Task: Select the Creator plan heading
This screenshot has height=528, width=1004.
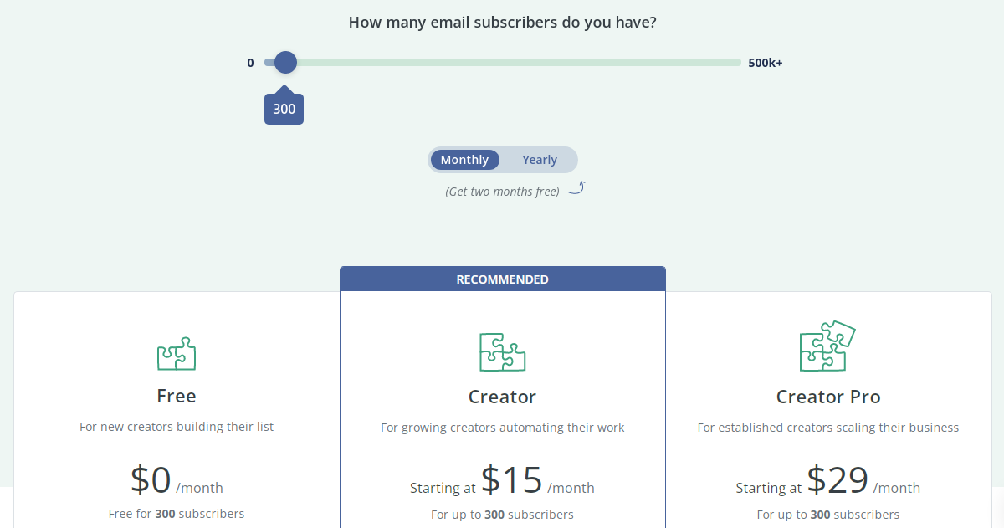Action: click(x=502, y=397)
